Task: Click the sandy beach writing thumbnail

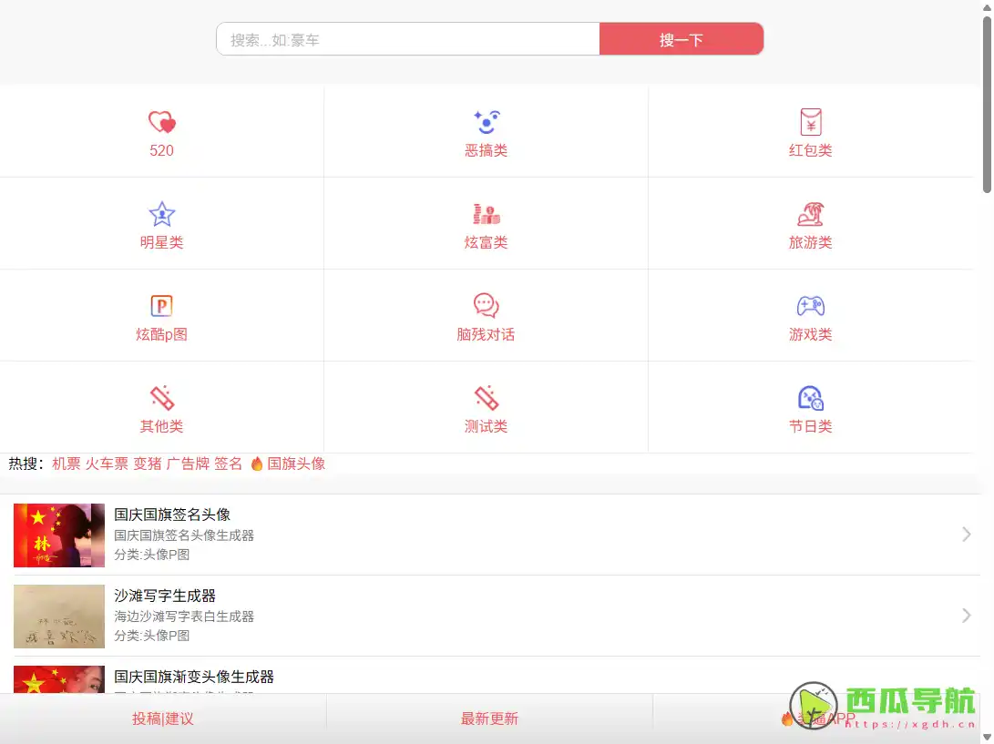Action: click(58, 616)
